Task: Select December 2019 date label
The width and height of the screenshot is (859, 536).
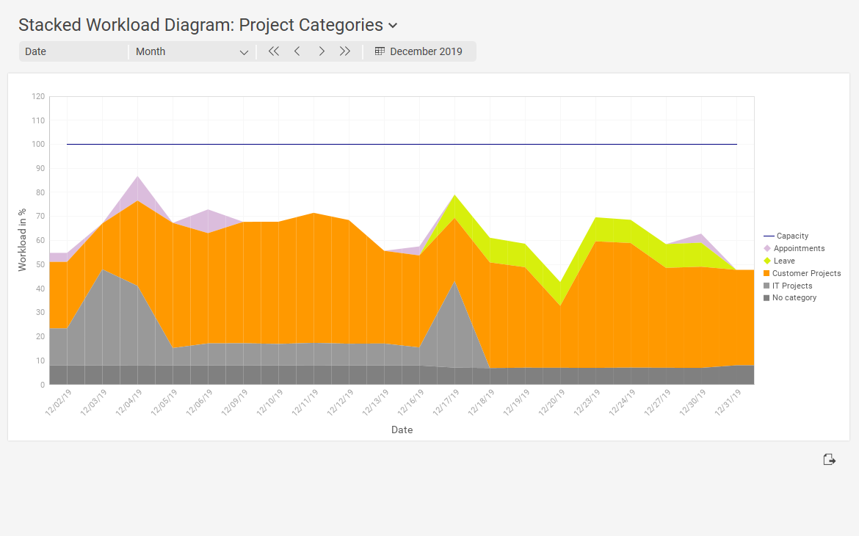Action: coord(427,51)
